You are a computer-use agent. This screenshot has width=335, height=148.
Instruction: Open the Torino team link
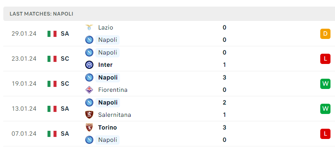tap(107, 128)
